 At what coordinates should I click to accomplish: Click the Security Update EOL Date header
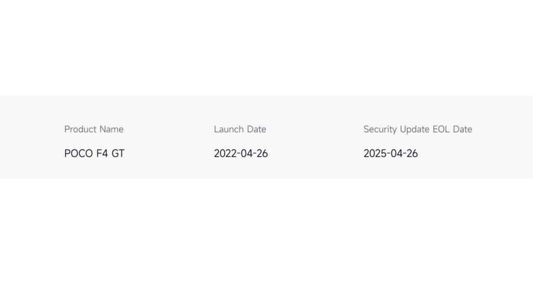pos(418,129)
